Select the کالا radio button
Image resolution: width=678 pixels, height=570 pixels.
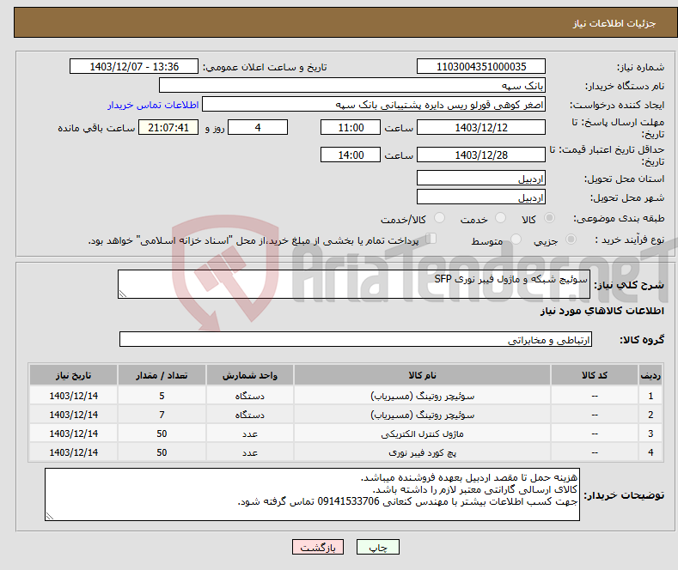pyautogui.click(x=549, y=218)
